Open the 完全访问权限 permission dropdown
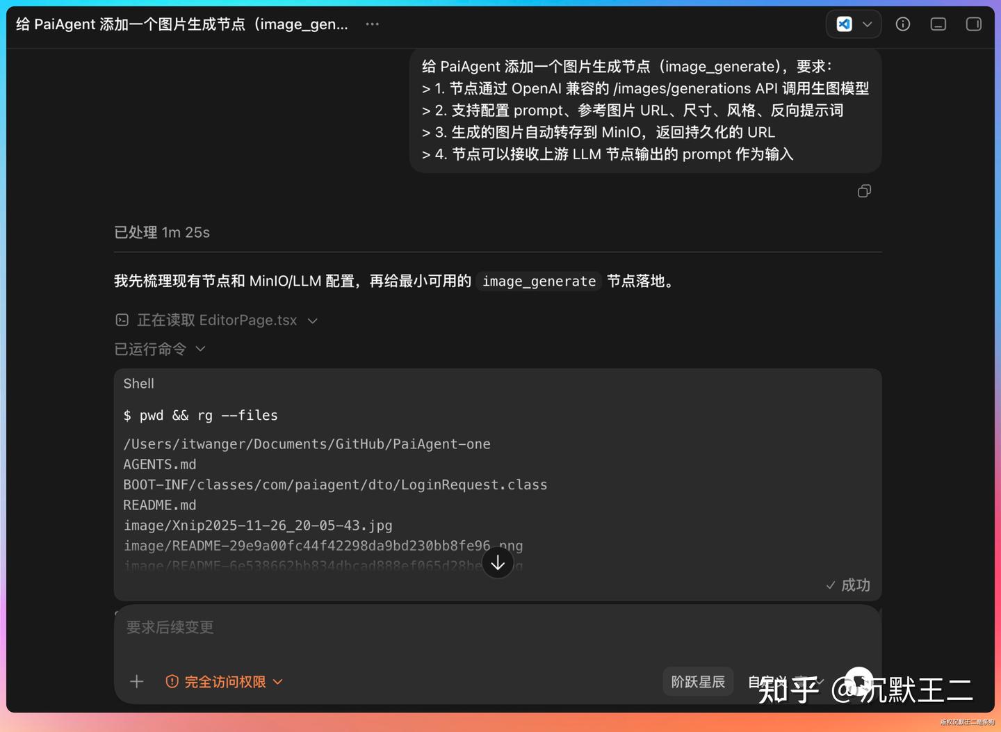The height and width of the screenshot is (732, 1001). tap(225, 682)
